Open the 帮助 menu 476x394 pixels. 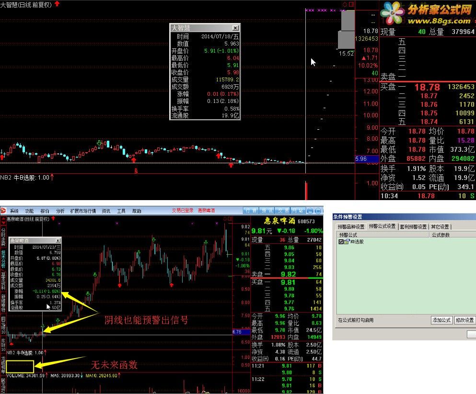coord(137,211)
